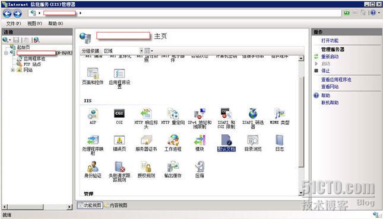Click the save icon in 连接 toolbar
The height and width of the screenshot is (219, 383).
click(16, 40)
